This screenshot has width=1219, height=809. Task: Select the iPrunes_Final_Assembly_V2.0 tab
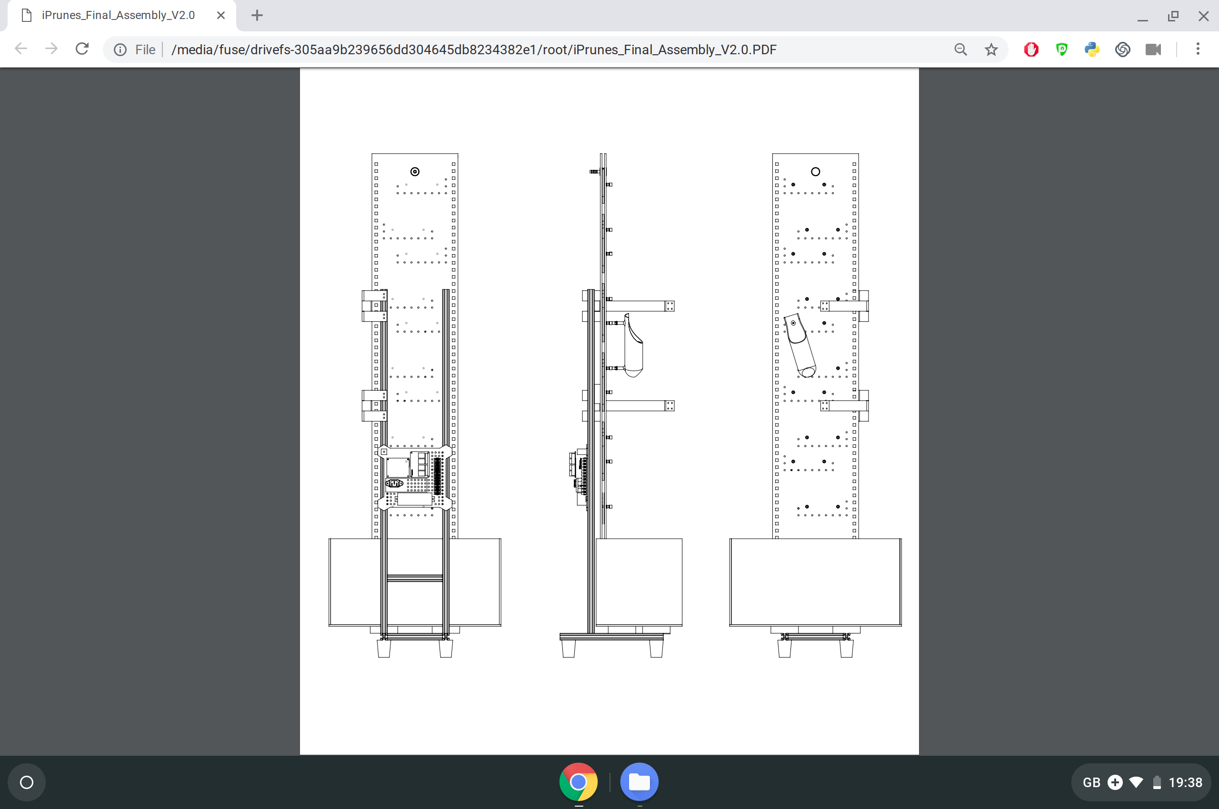coord(118,15)
